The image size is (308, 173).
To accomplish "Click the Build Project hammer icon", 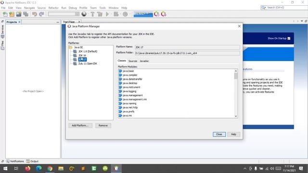I will (x=92, y=14).
